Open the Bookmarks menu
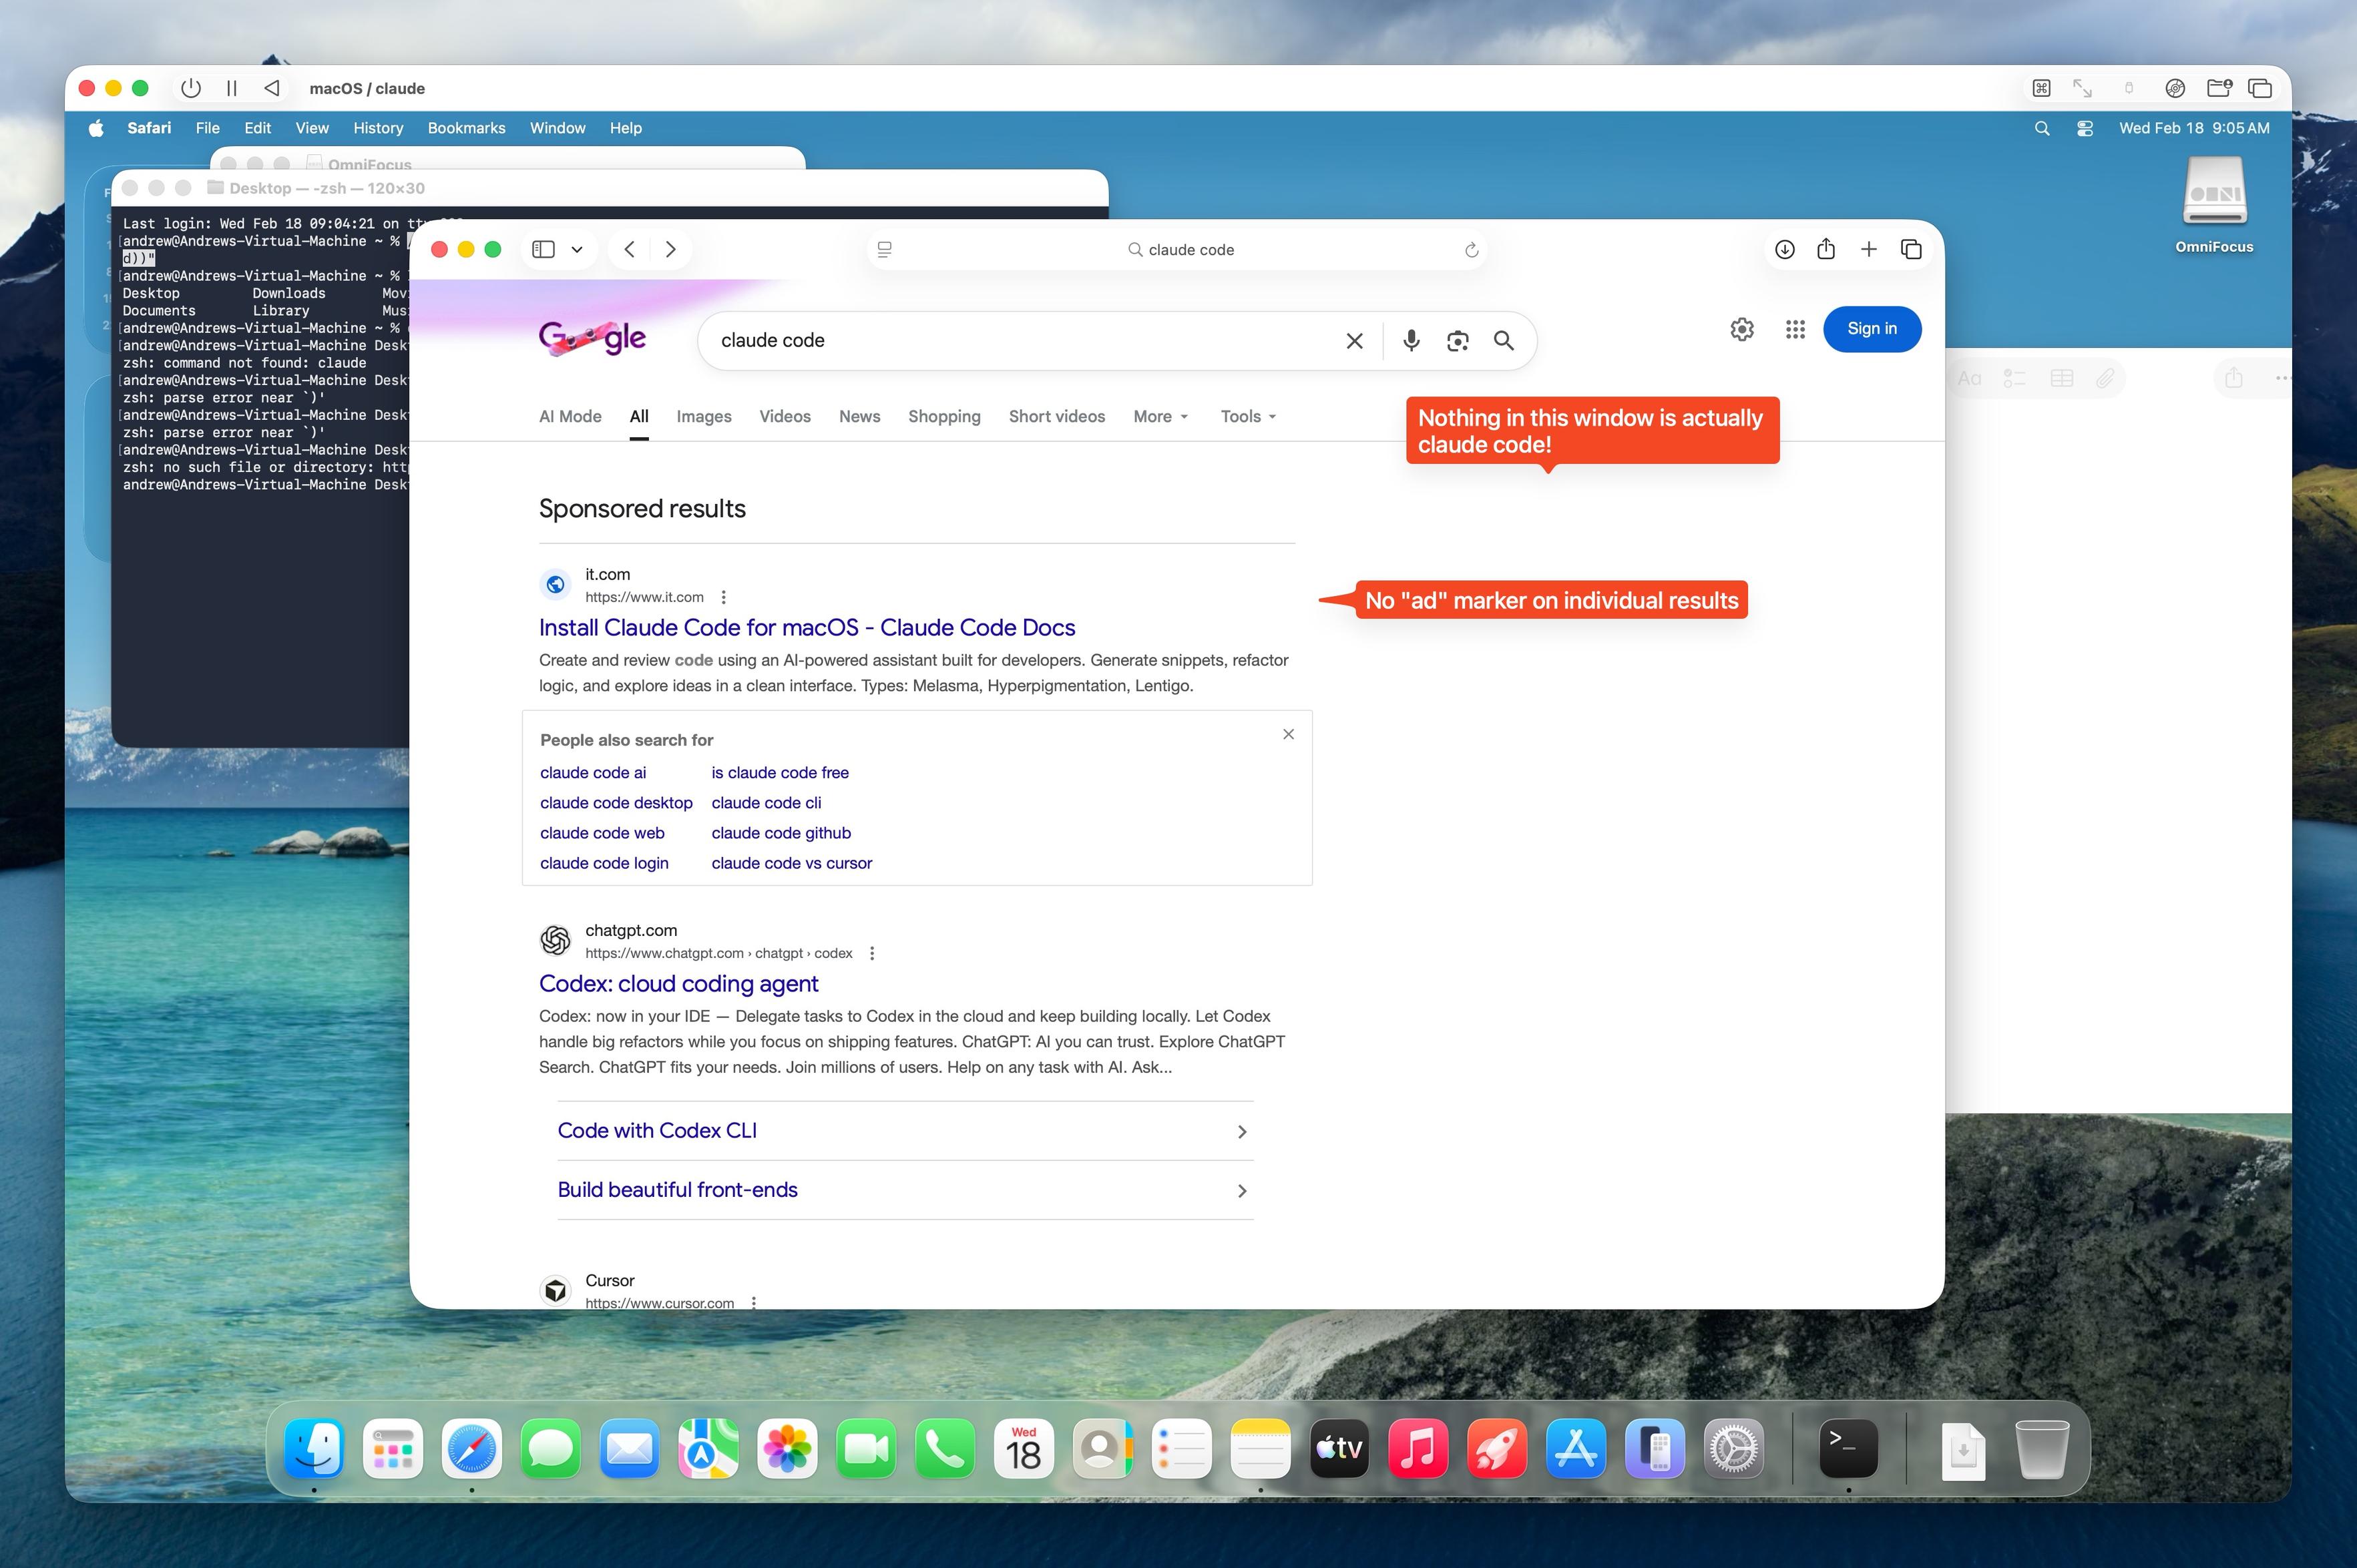The image size is (2357, 1568). (467, 128)
